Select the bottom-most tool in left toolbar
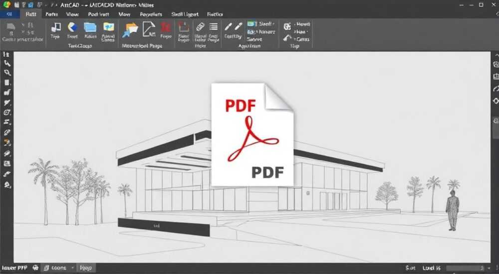The height and width of the screenshot is (274, 499). [7, 184]
